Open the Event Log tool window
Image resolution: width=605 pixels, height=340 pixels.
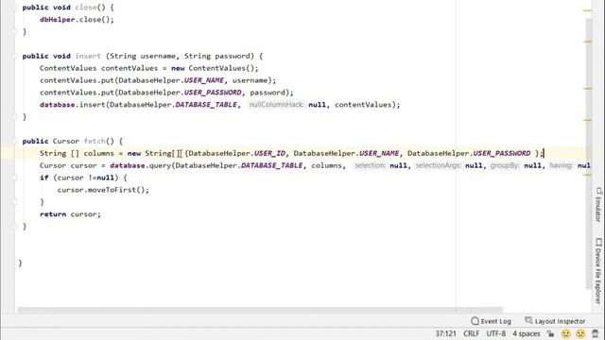point(492,321)
